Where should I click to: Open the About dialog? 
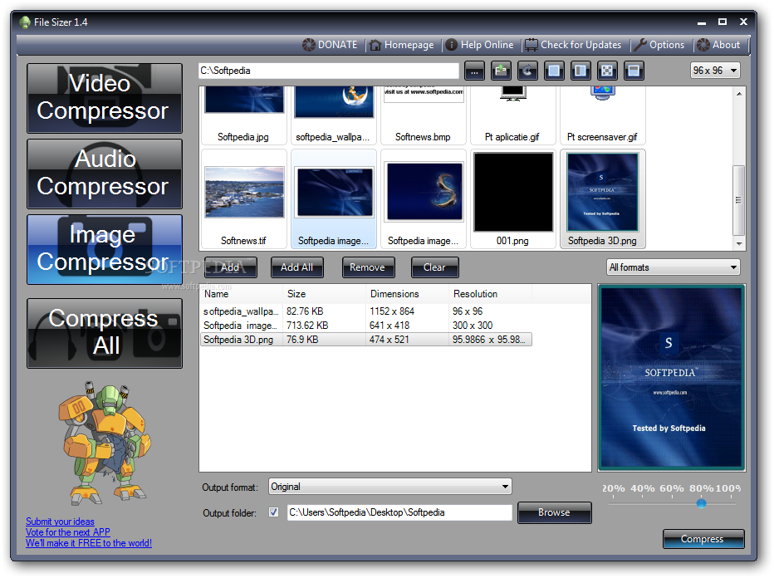[x=718, y=45]
